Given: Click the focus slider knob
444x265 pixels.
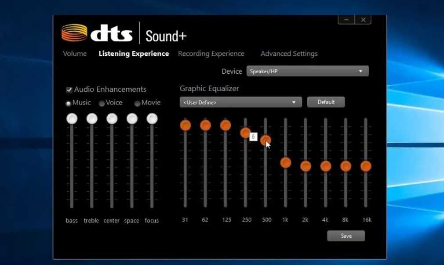Looking at the screenshot, I should coord(152,118).
